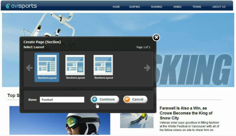Open the HOME nav item
Screen dimensions: 236x136
pyautogui.click(x=116, y=7)
